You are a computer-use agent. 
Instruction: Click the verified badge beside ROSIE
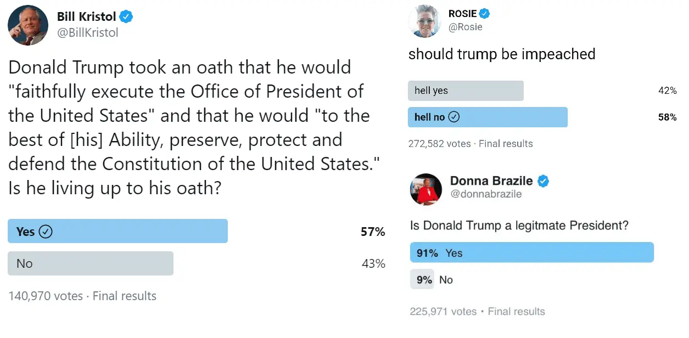point(485,14)
